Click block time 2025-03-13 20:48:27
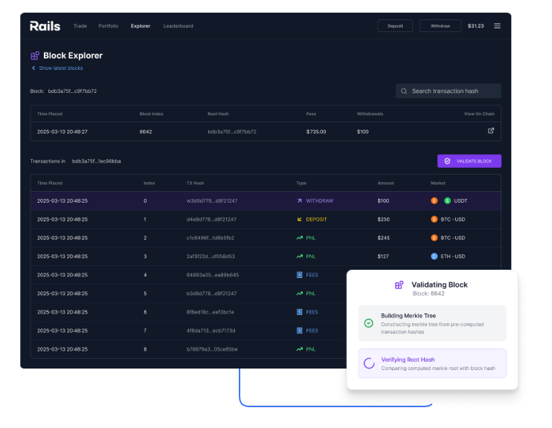 [62, 132]
